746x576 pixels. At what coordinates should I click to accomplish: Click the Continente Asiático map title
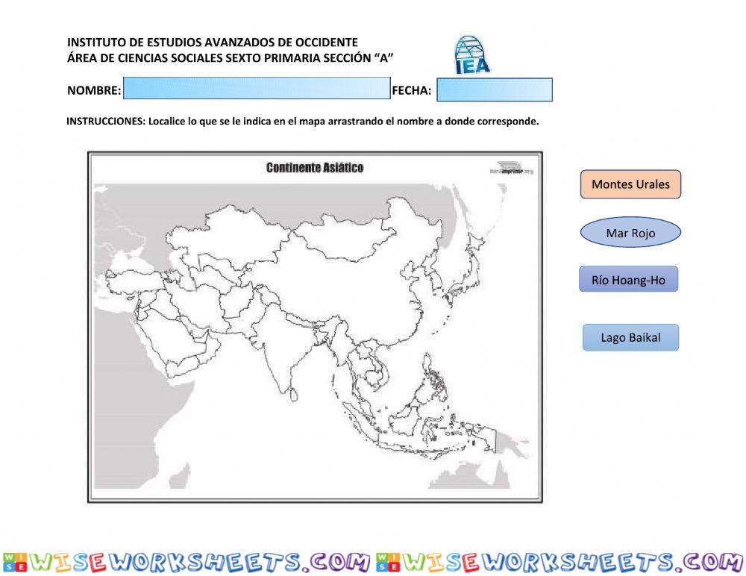click(315, 168)
